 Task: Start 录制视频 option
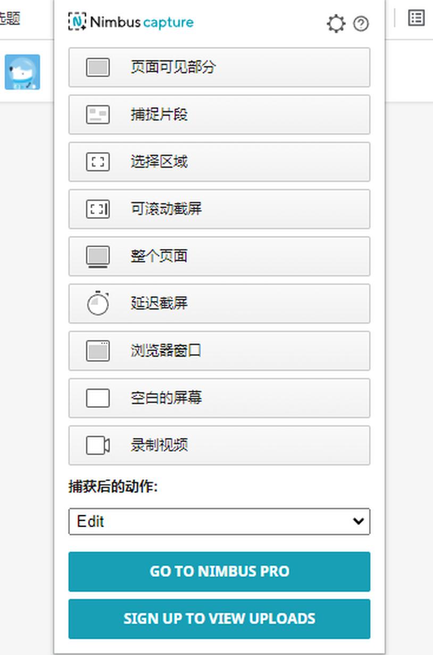(x=219, y=445)
